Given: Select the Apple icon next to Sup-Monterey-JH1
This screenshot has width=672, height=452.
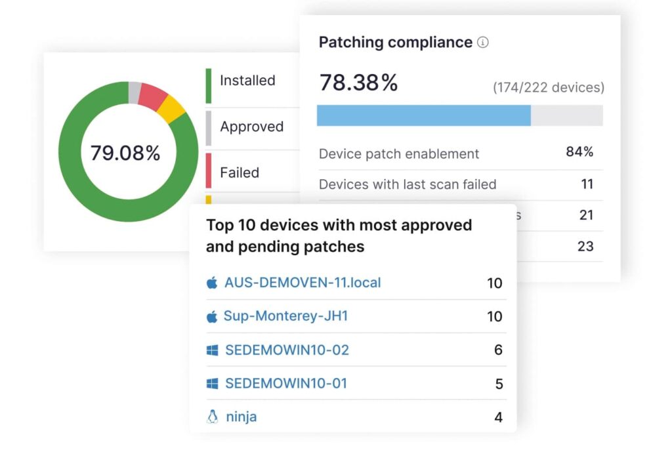Looking at the screenshot, I should tap(211, 316).
